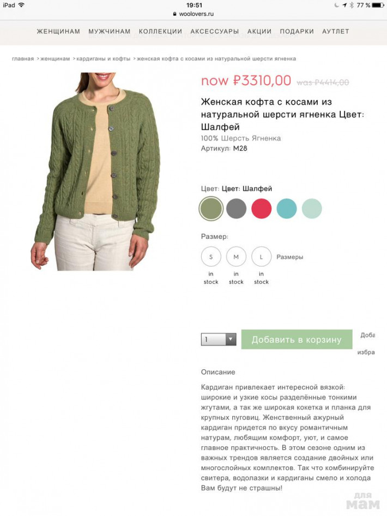The image size is (387, 516).
Task: Open the quantity dropdown arrow
Action: coord(231,339)
